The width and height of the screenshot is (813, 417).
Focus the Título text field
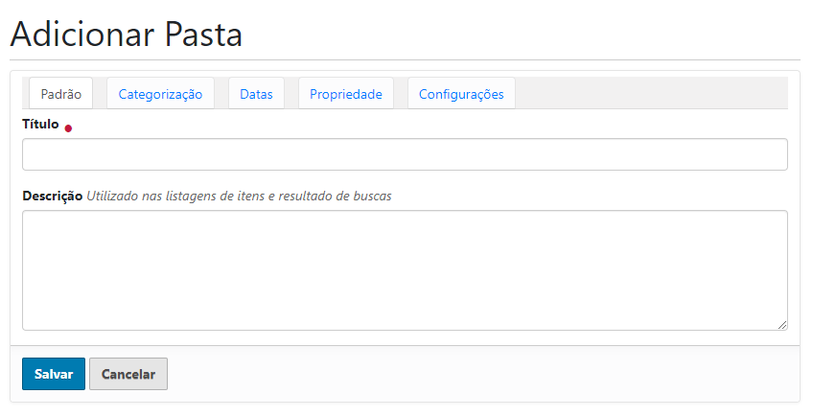[x=405, y=154]
